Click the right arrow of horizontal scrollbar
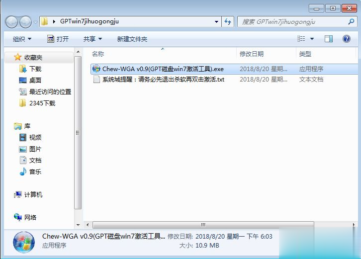This screenshot has height=259, width=361. point(354,225)
